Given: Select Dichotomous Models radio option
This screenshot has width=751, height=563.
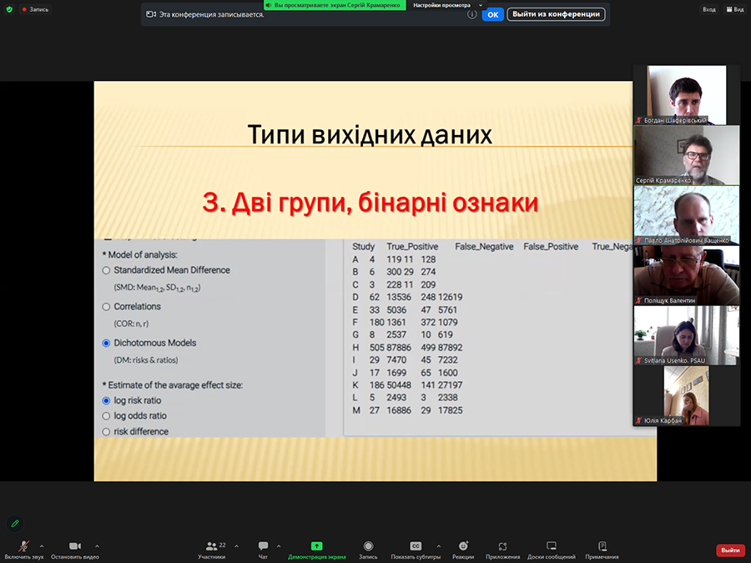Looking at the screenshot, I should [106, 344].
